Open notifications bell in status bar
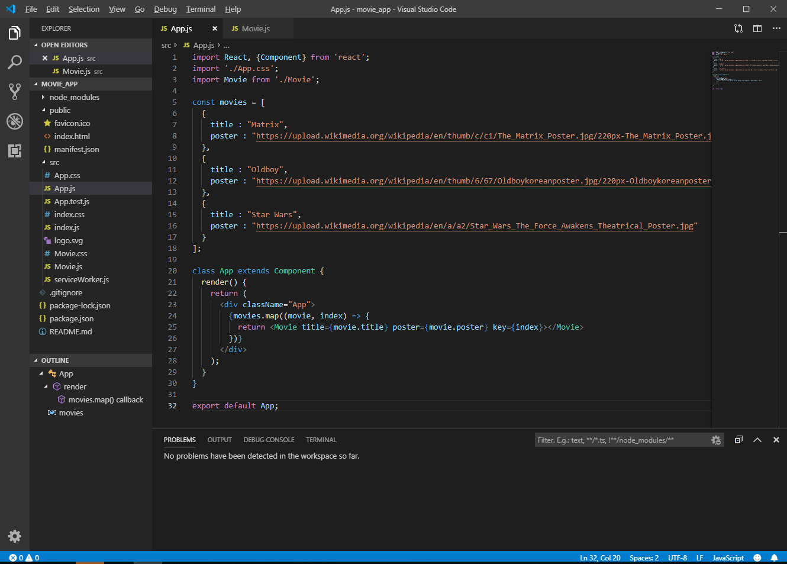 pos(774,557)
